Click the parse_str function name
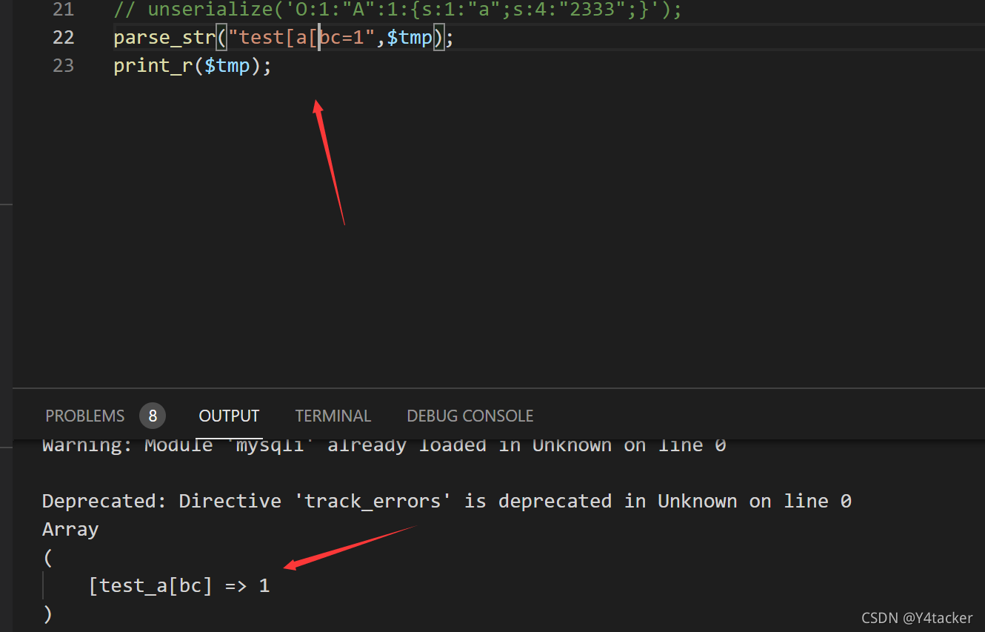The image size is (985, 632). coord(164,37)
